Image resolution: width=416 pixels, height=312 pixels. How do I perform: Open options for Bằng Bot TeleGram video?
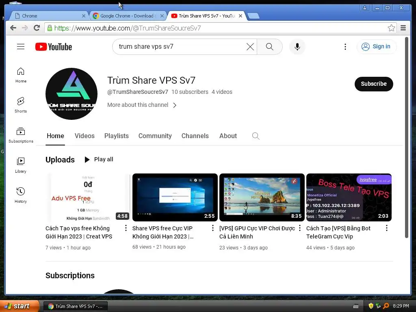(387, 228)
